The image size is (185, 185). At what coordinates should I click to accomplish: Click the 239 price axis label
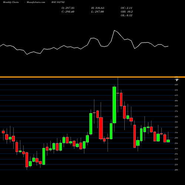[176, 159]
